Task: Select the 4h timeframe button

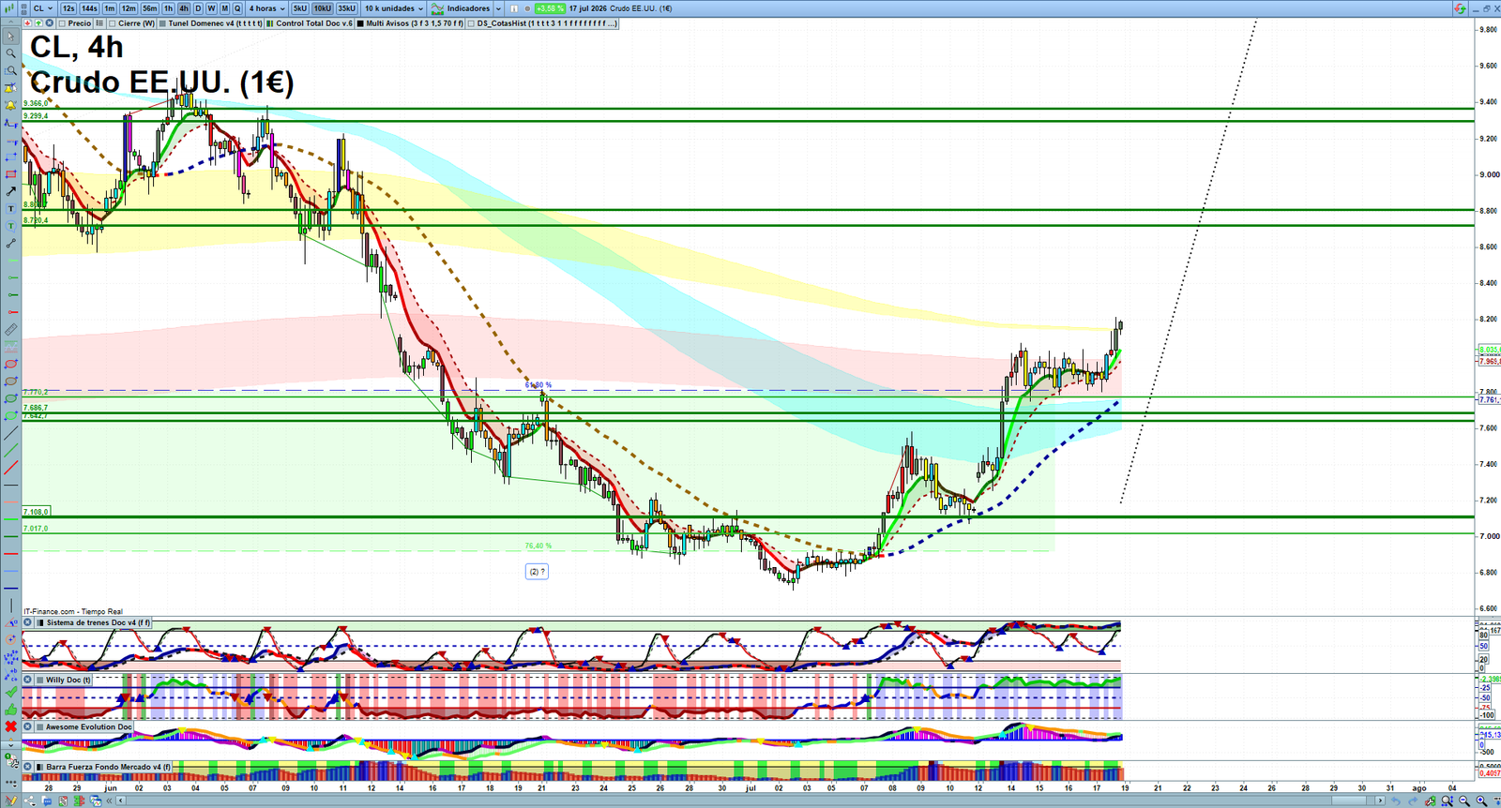Action: [184, 8]
